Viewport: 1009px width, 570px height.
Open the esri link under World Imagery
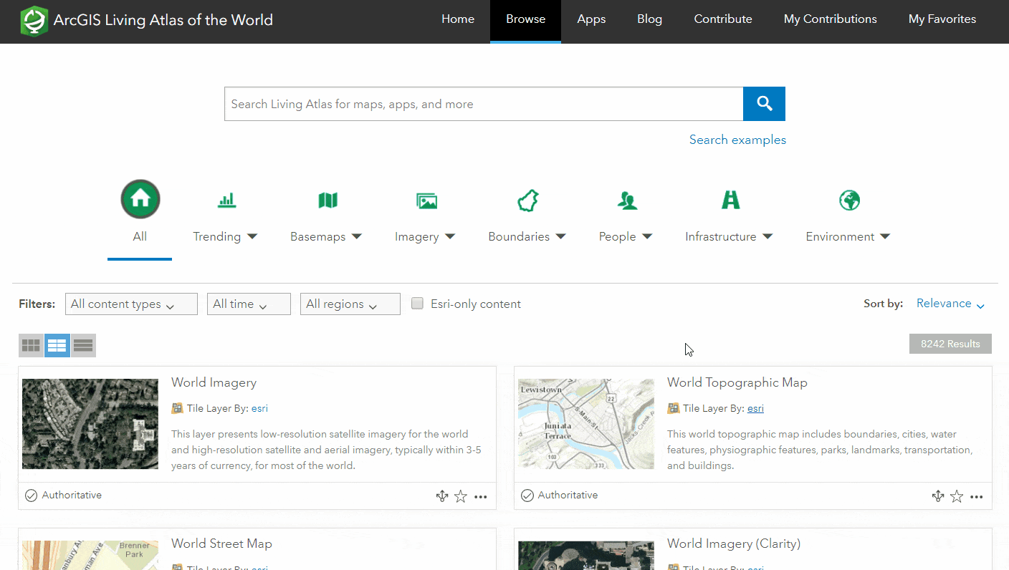click(259, 407)
